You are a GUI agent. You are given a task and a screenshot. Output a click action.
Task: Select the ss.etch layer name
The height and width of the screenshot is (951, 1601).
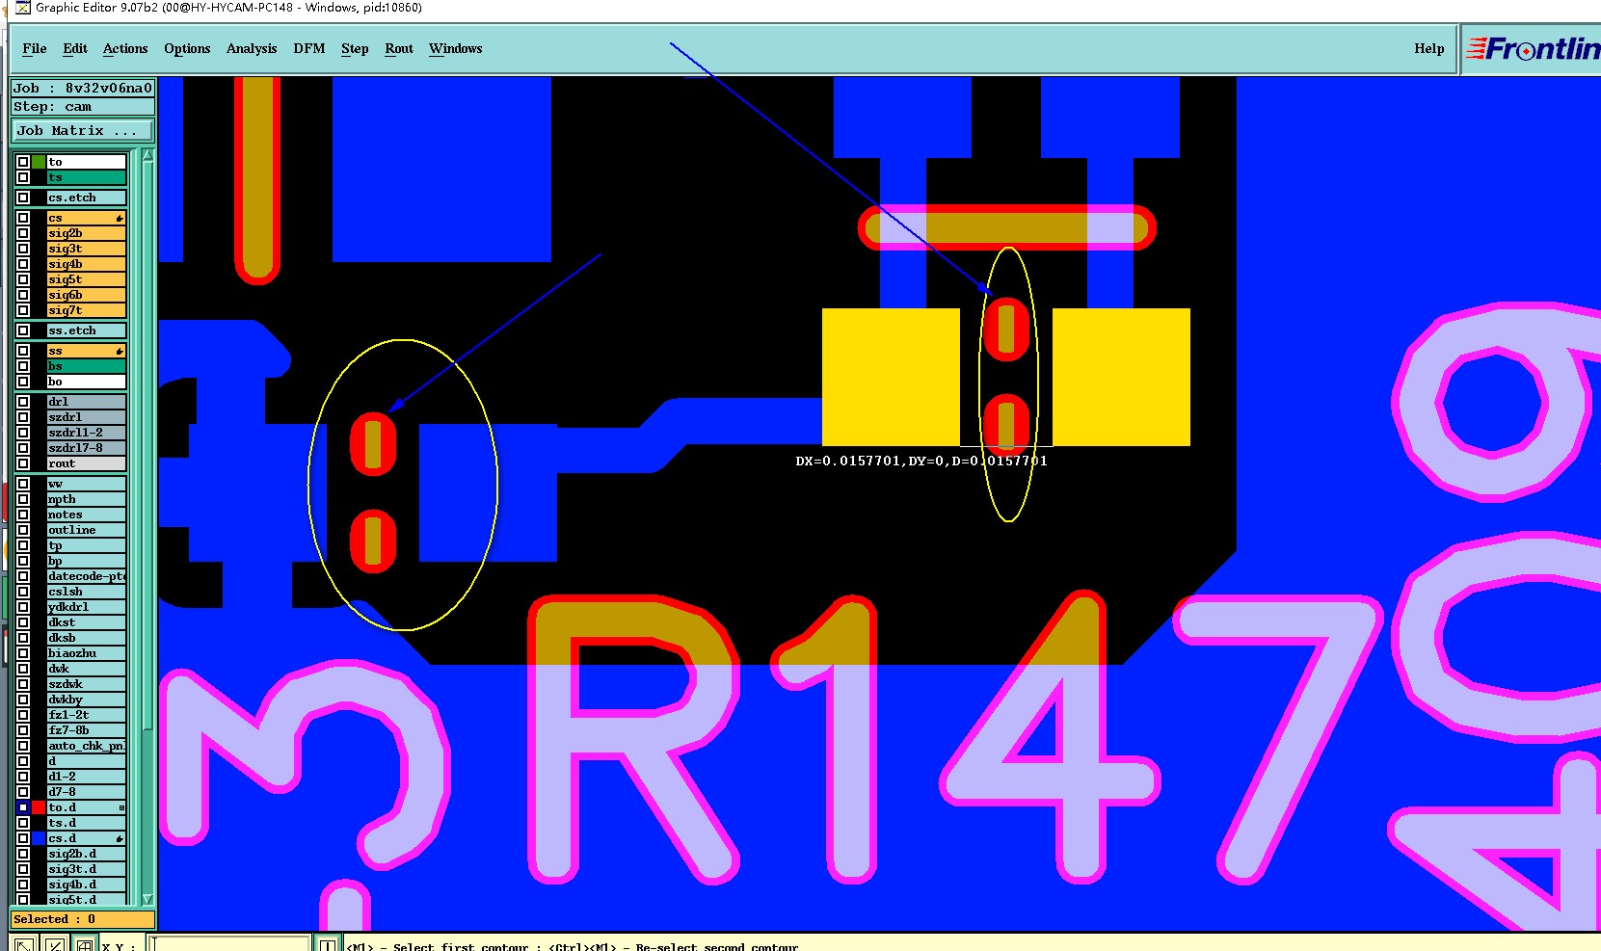[87, 330]
